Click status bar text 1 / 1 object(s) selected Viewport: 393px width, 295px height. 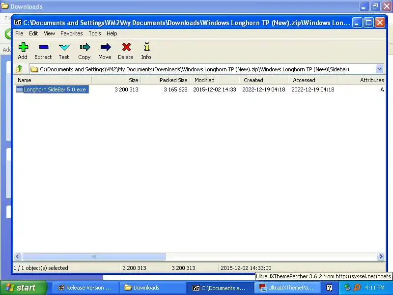pos(41,268)
